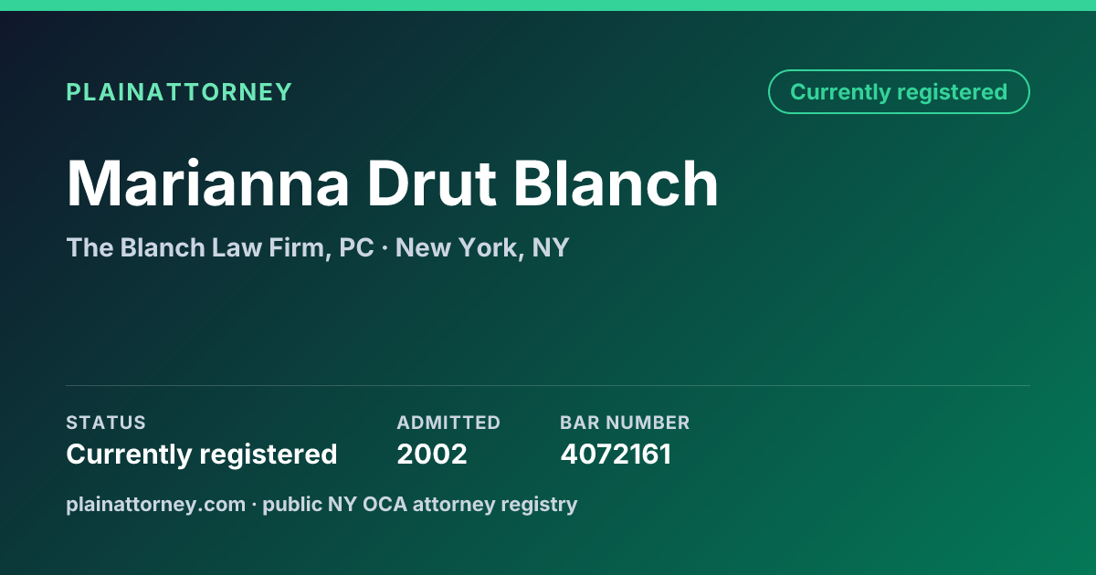Select the word Marianna in heading
Image resolution: width=1096 pixels, height=575 pixels.
208,183
